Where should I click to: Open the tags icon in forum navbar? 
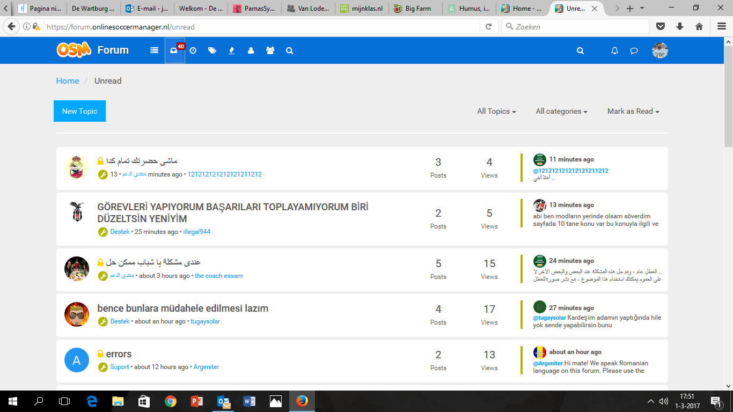[212, 50]
